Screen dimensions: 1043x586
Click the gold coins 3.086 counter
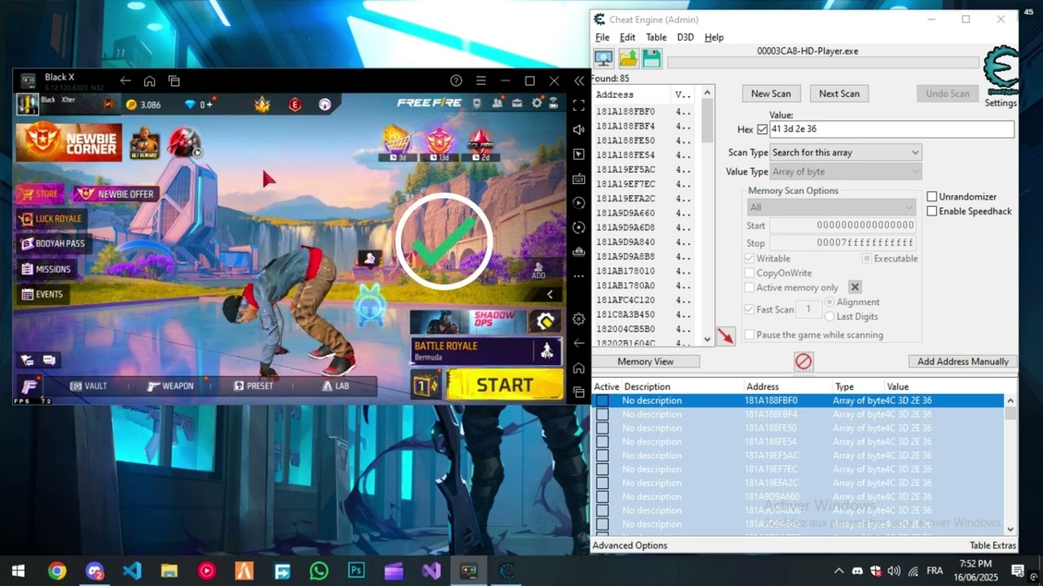143,104
